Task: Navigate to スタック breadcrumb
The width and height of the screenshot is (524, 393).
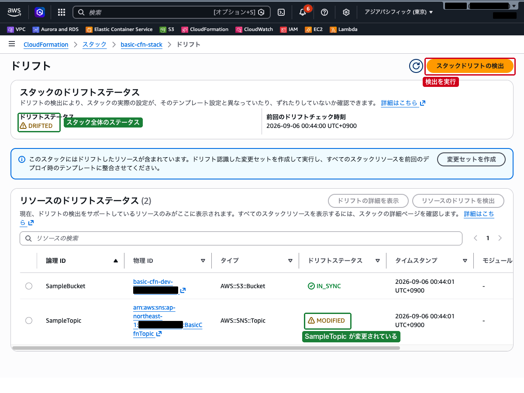Action: click(x=94, y=45)
